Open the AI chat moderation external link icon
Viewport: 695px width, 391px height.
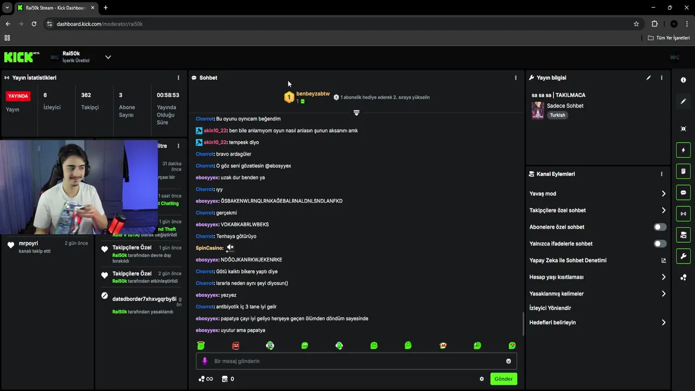click(664, 261)
